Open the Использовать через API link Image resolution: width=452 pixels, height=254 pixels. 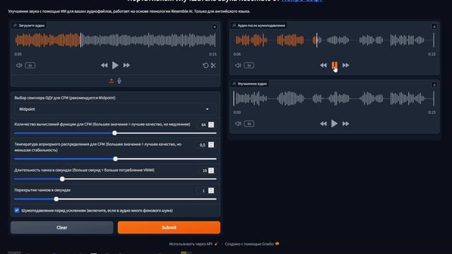pos(194,244)
